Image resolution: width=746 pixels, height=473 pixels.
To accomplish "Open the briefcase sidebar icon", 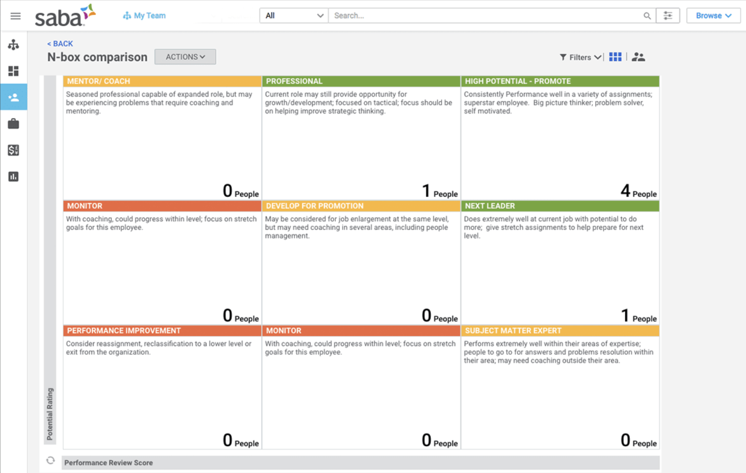I will tap(13, 124).
